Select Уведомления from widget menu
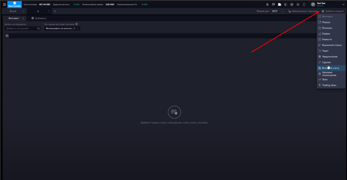 point(331,57)
